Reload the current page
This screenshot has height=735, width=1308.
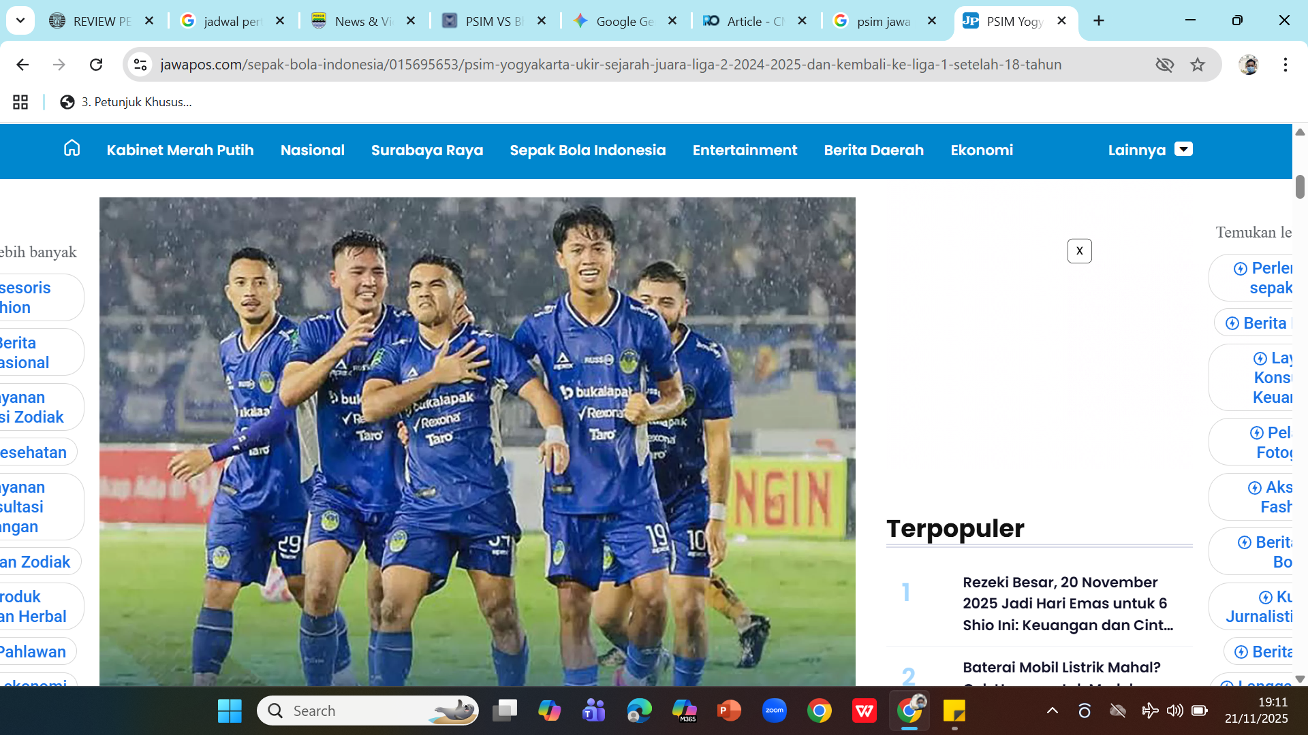coord(96,65)
